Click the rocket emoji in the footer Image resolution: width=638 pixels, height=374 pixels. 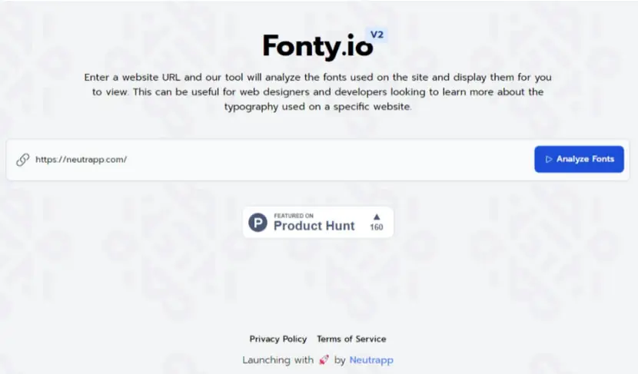(x=324, y=359)
